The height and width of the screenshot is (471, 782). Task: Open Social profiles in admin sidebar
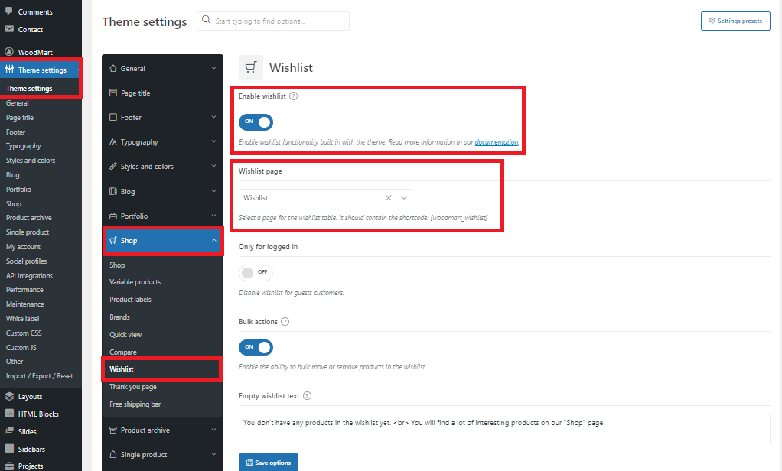[26, 261]
